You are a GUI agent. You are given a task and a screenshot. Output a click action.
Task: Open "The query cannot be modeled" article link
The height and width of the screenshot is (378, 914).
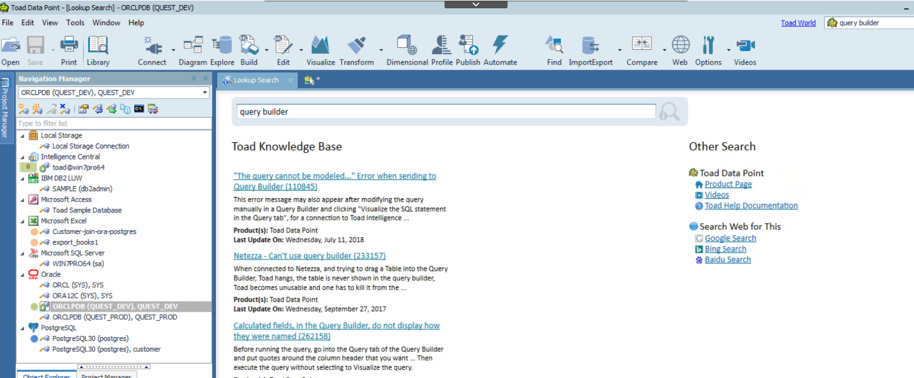[335, 181]
